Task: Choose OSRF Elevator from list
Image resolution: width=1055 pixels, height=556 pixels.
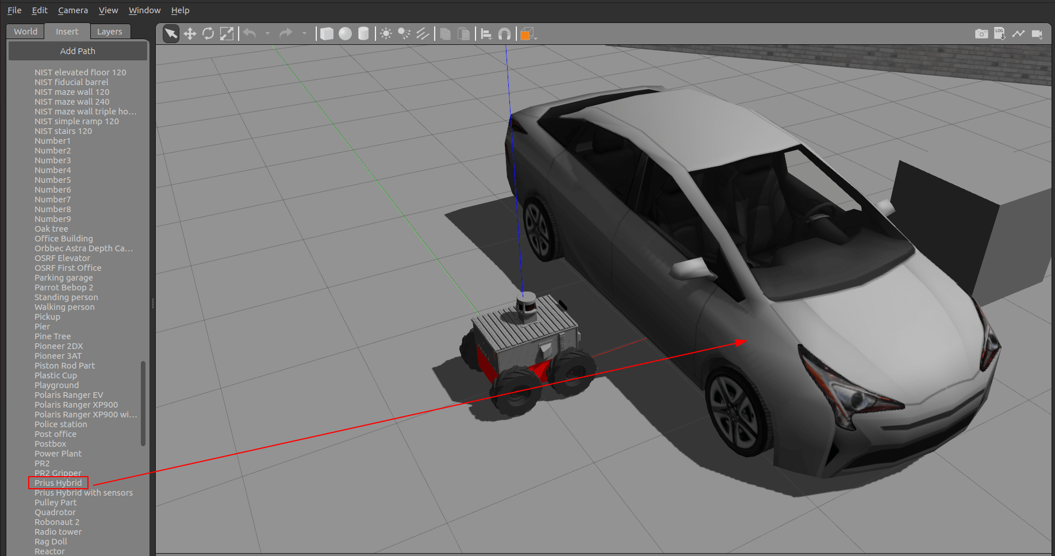Action: point(62,258)
